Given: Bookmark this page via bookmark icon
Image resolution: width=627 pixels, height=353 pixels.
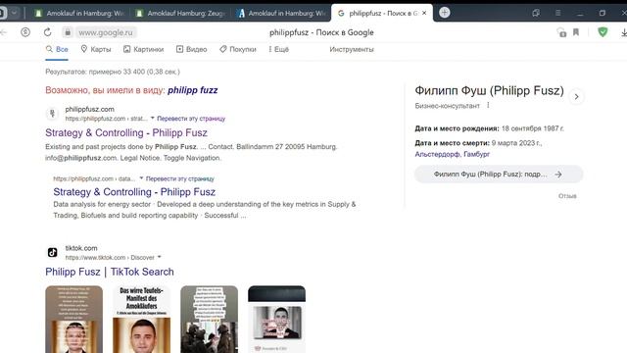Looking at the screenshot, I should tap(576, 32).
